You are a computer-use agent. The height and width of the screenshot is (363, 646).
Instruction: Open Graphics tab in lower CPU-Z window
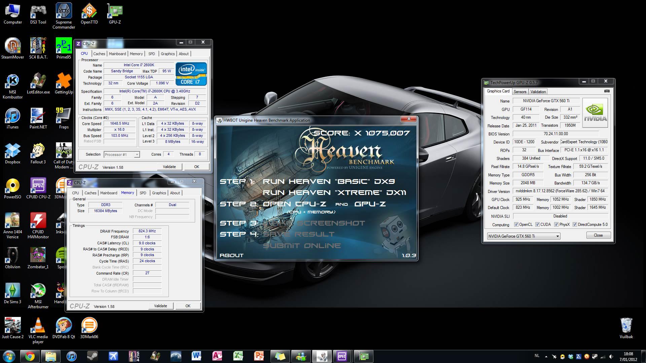tap(159, 193)
